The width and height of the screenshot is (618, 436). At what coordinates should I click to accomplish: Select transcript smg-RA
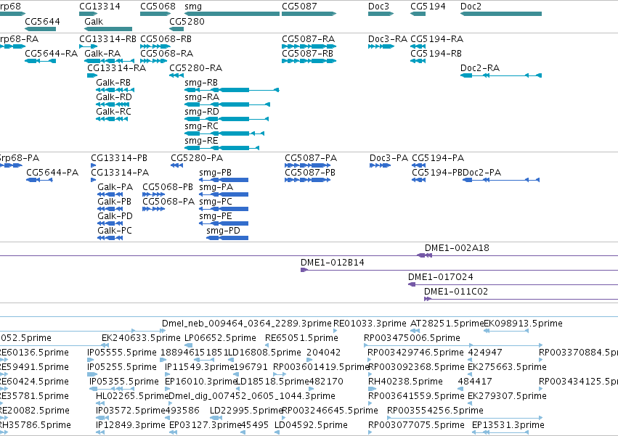[227, 104]
